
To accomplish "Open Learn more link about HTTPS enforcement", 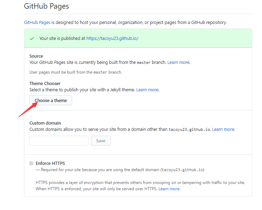I will [169, 189].
